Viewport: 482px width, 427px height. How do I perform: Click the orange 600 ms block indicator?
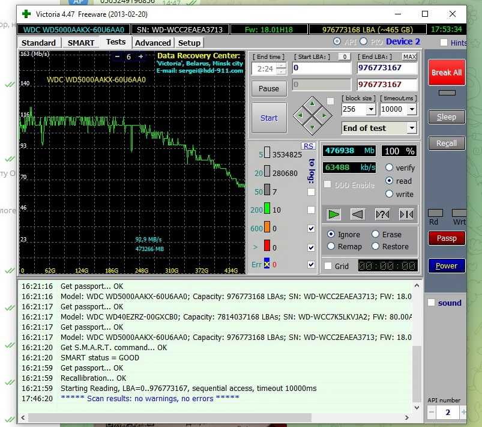[x=267, y=227]
